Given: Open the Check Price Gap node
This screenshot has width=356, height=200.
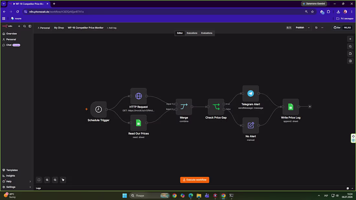Looking at the screenshot, I should tap(216, 107).
